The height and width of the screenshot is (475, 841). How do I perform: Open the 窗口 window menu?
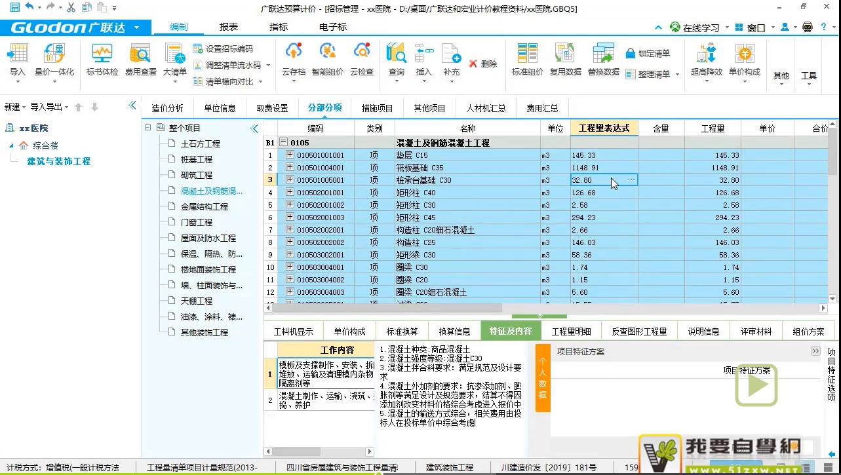click(x=751, y=28)
